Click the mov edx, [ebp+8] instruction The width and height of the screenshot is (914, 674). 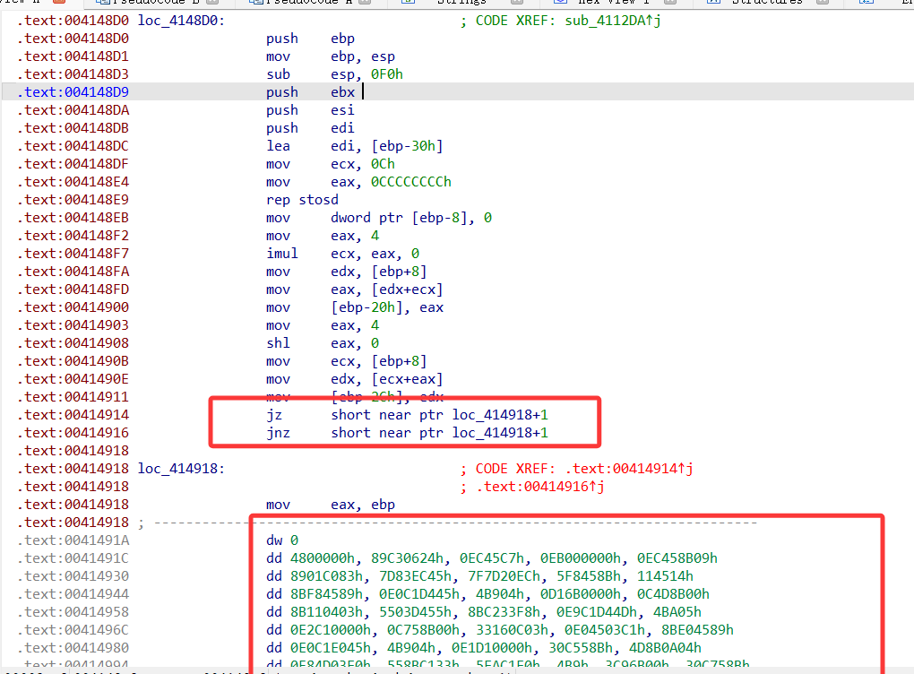(x=346, y=272)
